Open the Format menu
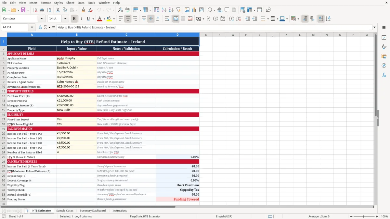 pos(45,3)
